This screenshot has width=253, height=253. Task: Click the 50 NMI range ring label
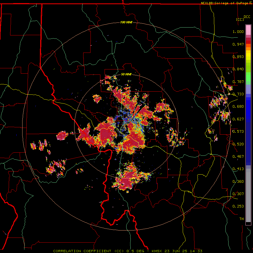[x=126, y=74]
